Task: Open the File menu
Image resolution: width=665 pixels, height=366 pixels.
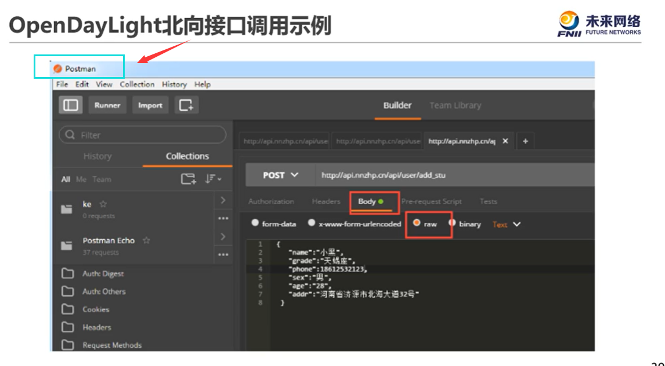Action: click(x=62, y=84)
